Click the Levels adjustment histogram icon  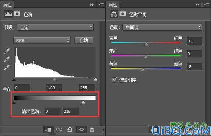(x=8, y=14)
